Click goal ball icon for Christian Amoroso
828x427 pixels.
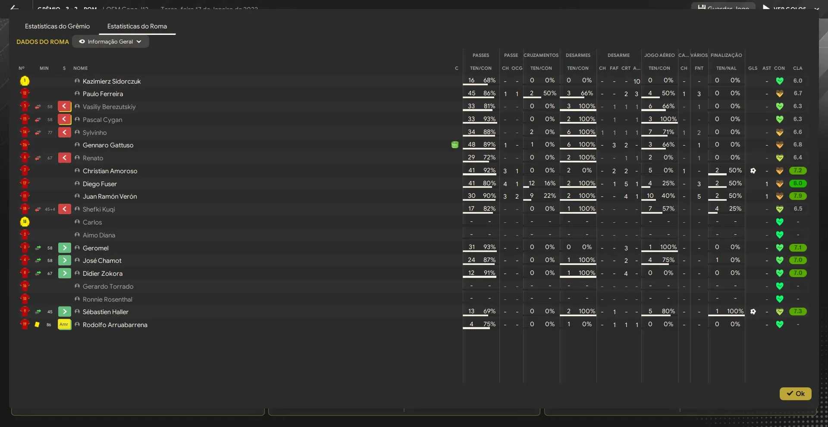[x=753, y=171]
